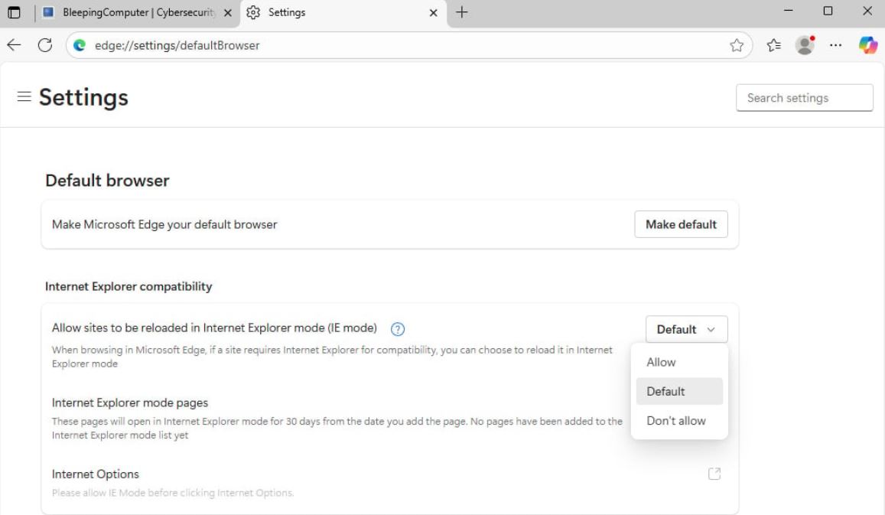Choose Don't allow in dropdown list
The width and height of the screenshot is (885, 515).
(x=676, y=420)
